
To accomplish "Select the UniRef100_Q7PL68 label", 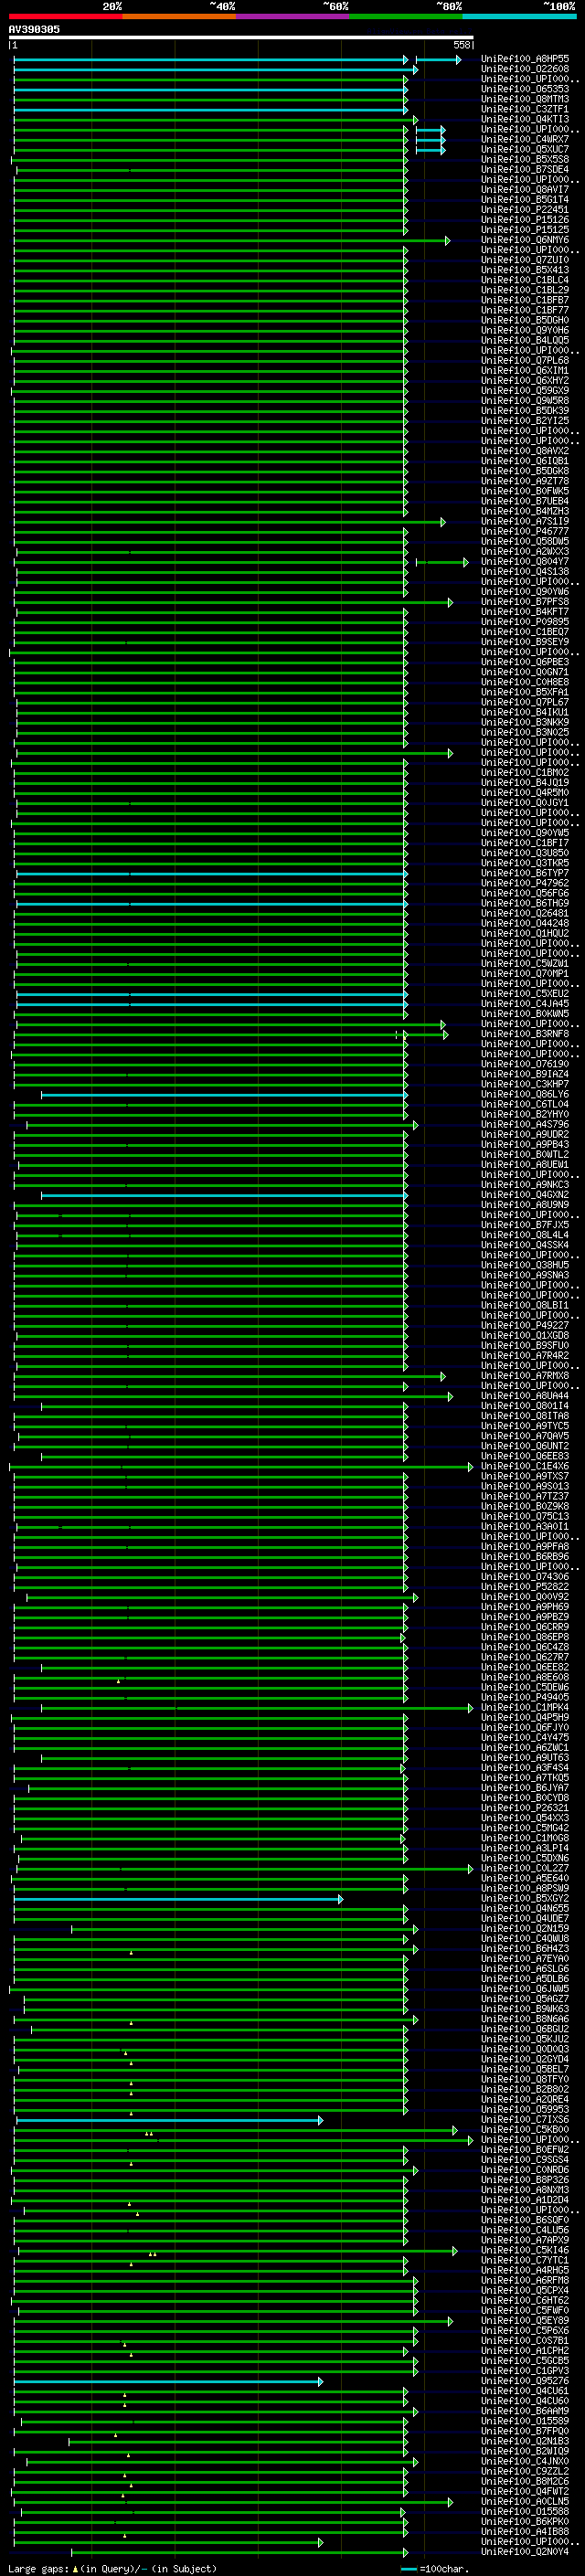I will click(x=525, y=360).
